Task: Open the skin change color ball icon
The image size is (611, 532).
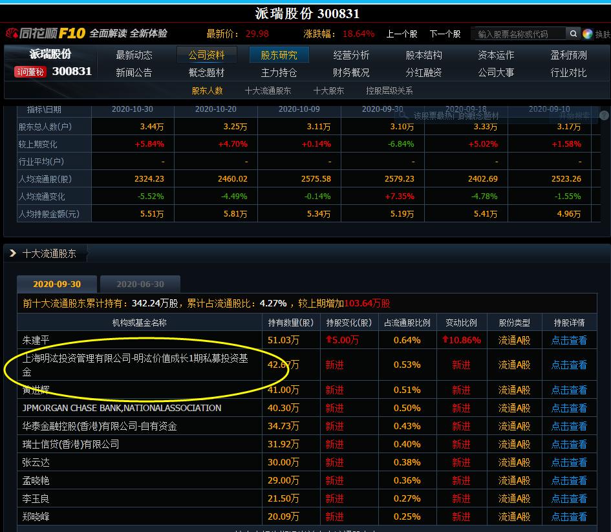Action: pyautogui.click(x=587, y=34)
